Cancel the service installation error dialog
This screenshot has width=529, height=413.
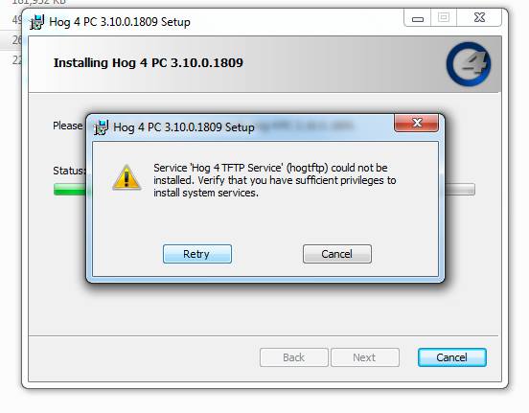(337, 254)
